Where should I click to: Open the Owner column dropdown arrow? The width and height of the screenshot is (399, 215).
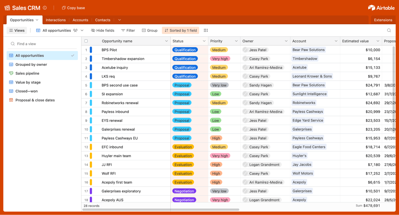[286, 41]
